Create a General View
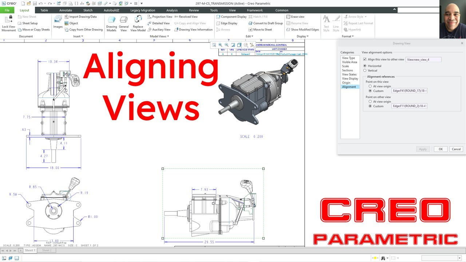The height and width of the screenshot is (262, 466). (x=124, y=24)
